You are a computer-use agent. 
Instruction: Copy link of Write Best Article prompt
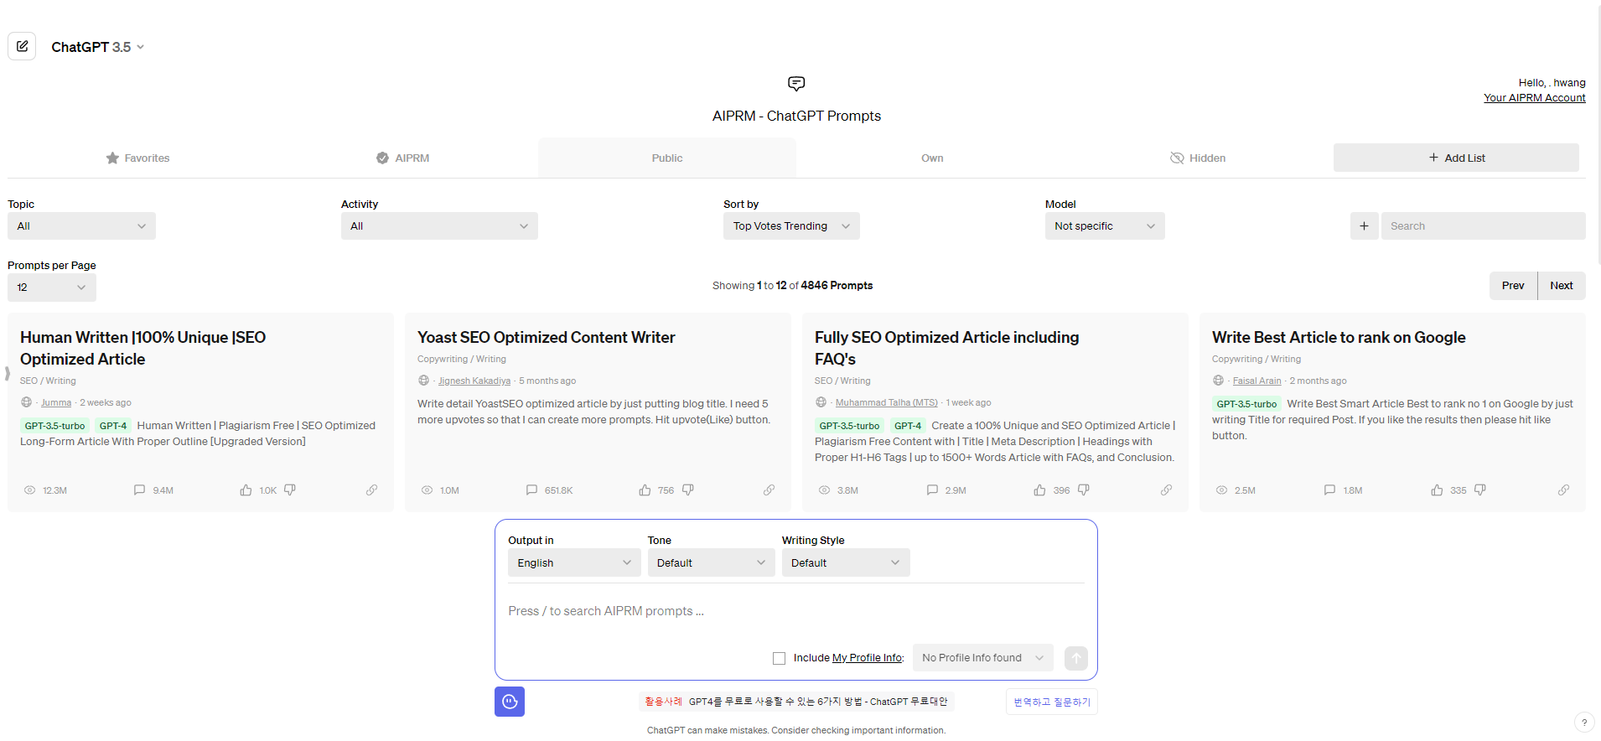[x=1563, y=490]
